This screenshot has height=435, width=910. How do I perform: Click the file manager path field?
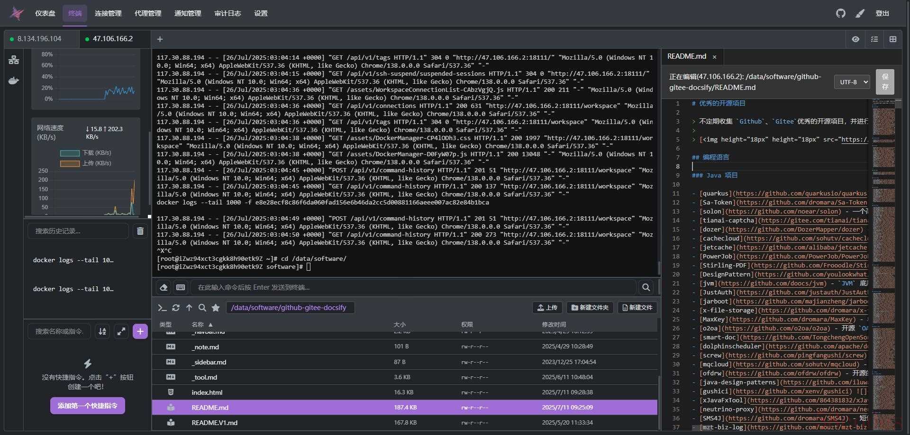(290, 308)
